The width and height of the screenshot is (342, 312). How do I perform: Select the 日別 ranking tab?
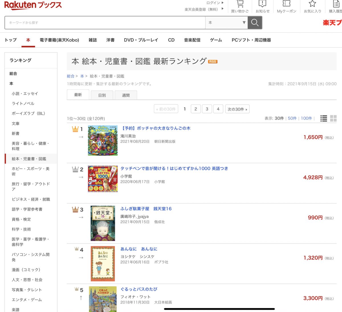click(x=102, y=95)
